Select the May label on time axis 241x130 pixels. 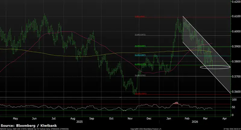point(15,119)
